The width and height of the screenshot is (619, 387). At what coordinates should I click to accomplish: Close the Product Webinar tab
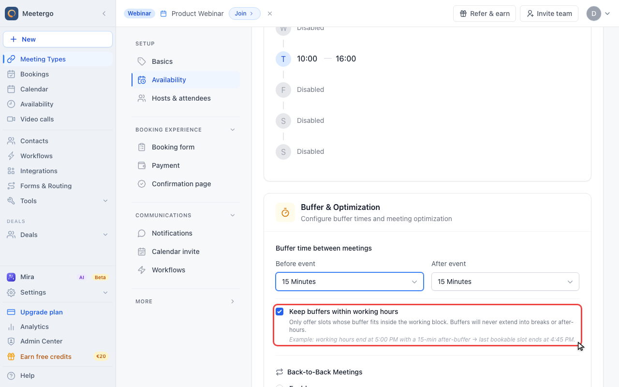pyautogui.click(x=270, y=14)
